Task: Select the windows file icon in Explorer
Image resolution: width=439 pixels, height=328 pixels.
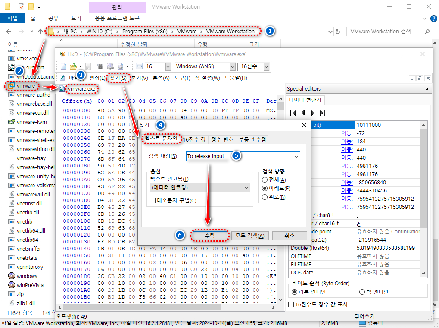Action: (12, 276)
